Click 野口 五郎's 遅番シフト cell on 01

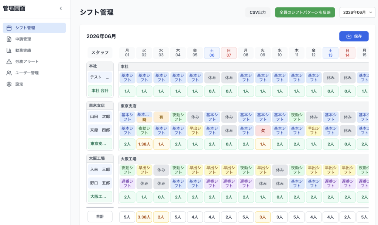[x=127, y=183]
